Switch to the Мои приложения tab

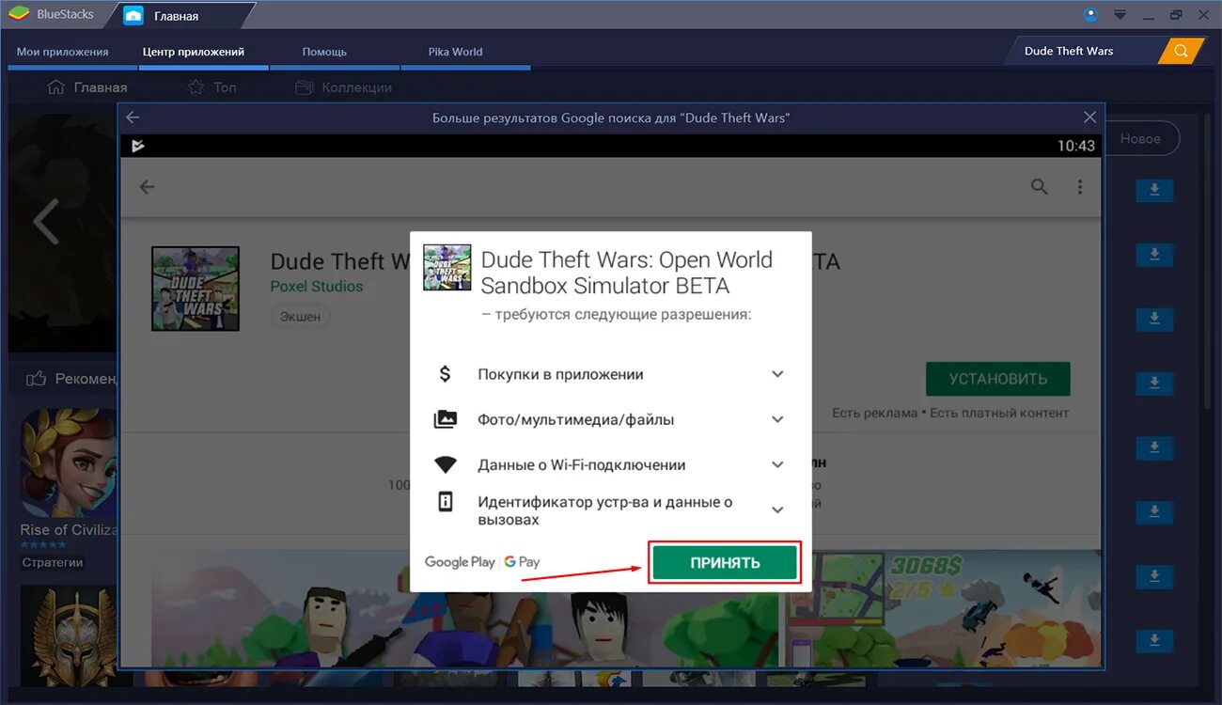click(x=63, y=52)
